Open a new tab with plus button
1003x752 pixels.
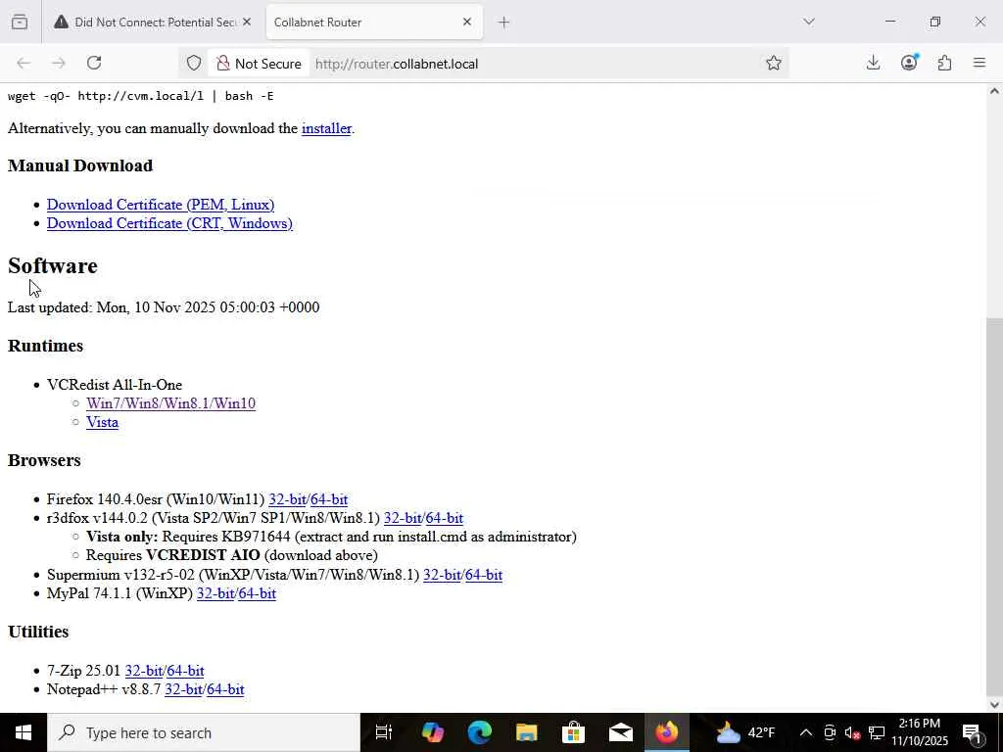coord(504,23)
